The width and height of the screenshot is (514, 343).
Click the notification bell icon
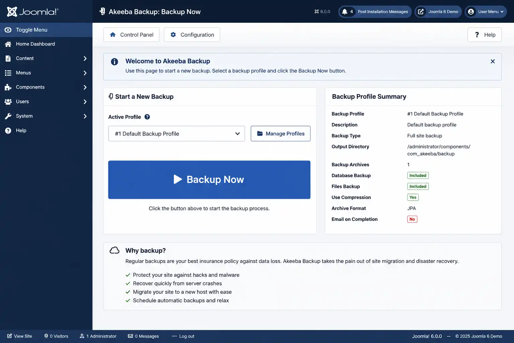pyautogui.click(x=344, y=12)
